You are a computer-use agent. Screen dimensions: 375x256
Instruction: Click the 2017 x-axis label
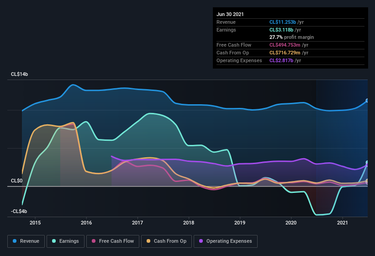[x=137, y=223]
